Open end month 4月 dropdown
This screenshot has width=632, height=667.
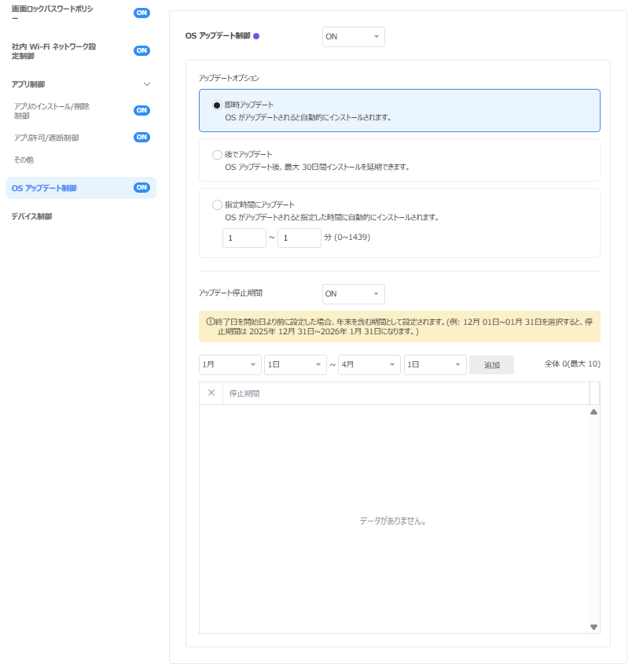click(369, 365)
